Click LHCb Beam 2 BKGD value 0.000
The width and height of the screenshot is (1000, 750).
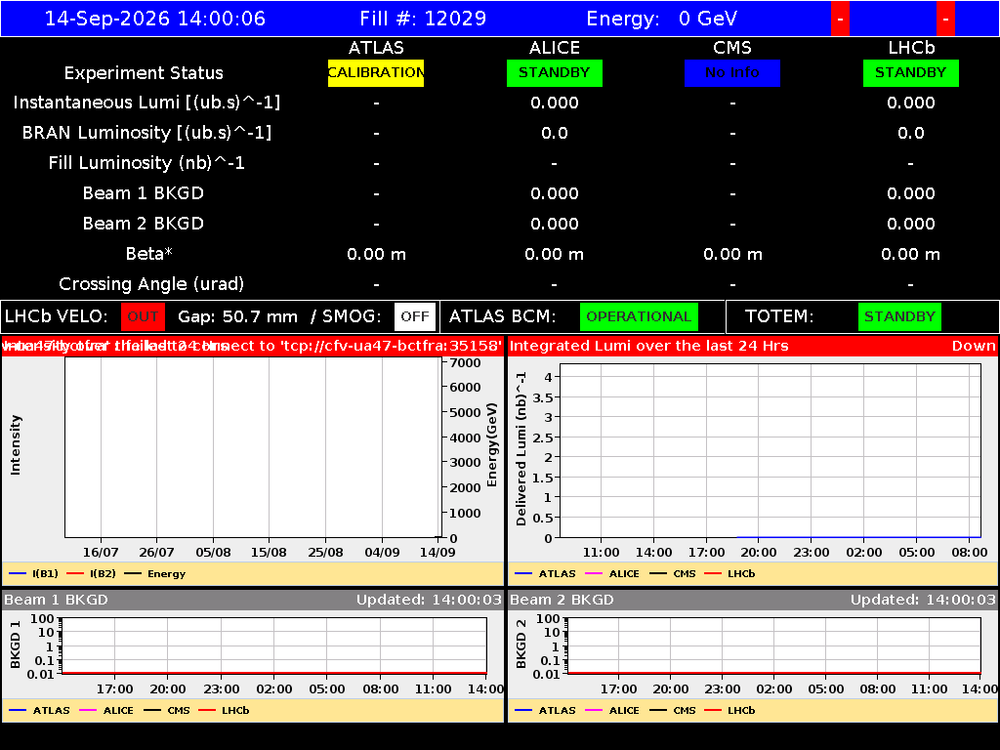tap(911, 224)
